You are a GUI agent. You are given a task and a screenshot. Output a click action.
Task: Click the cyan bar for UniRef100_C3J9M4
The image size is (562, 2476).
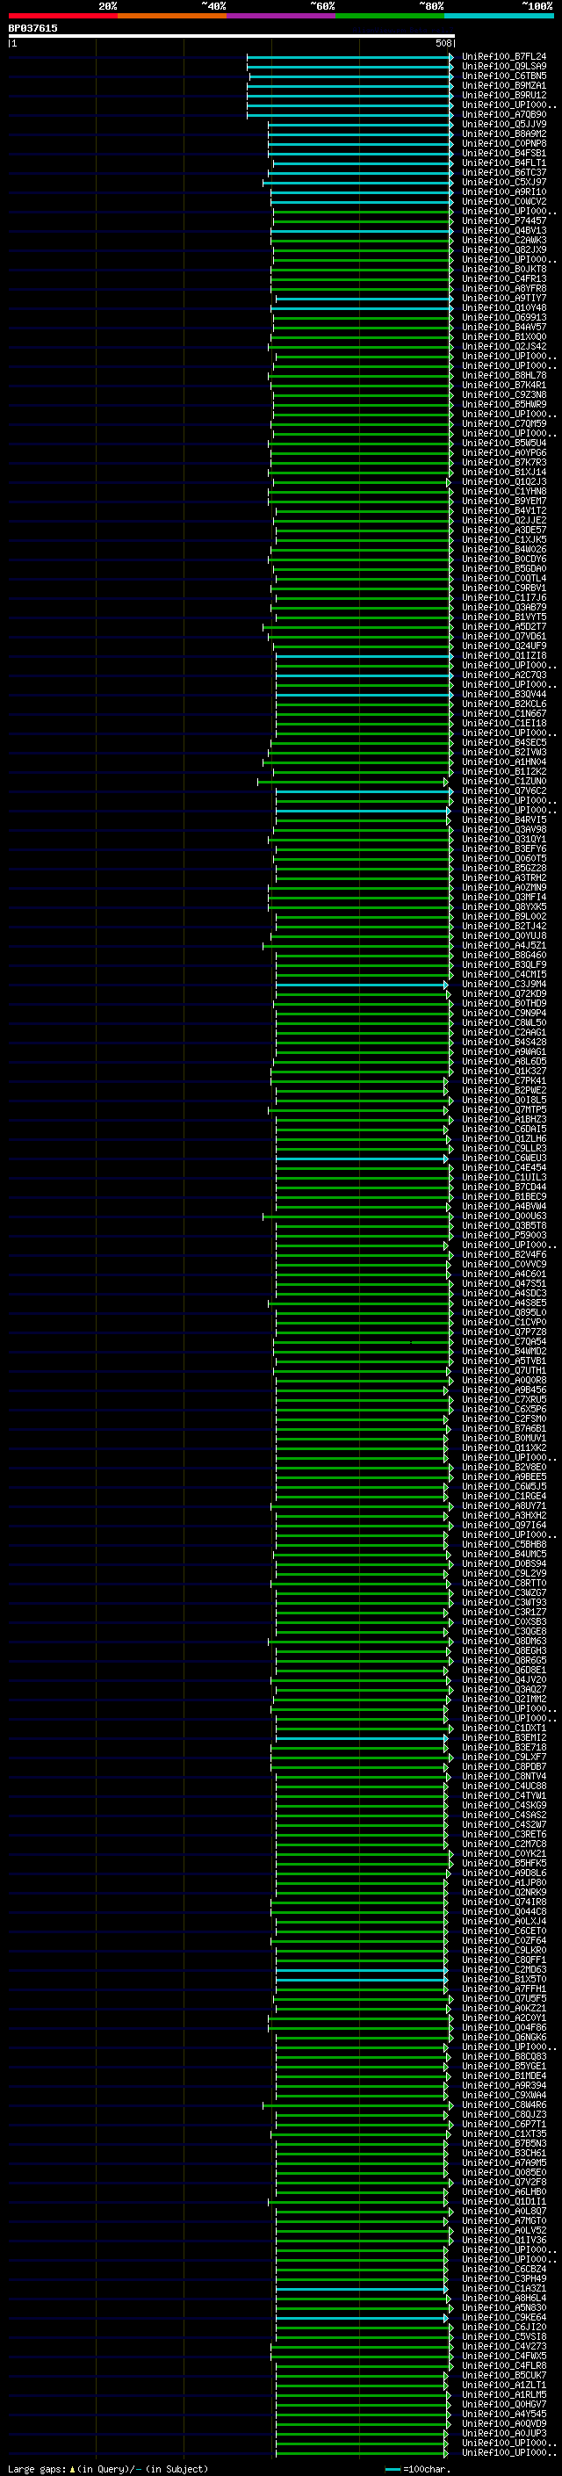[x=362, y=985]
